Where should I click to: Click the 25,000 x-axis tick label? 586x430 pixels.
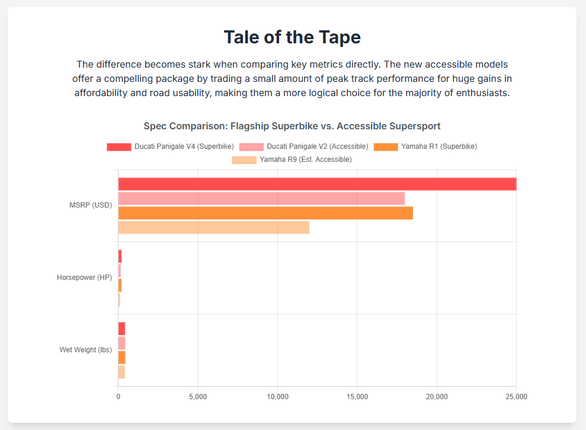[515, 396]
